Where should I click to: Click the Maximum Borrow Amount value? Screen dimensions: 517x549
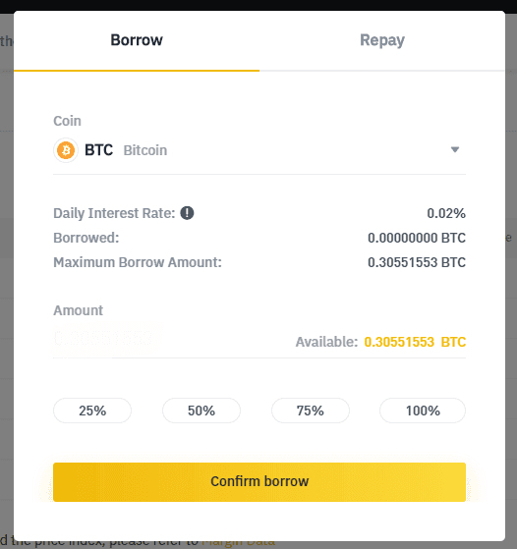tap(417, 262)
